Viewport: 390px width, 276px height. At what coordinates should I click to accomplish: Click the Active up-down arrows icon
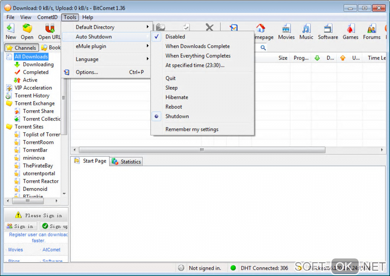pos(17,80)
